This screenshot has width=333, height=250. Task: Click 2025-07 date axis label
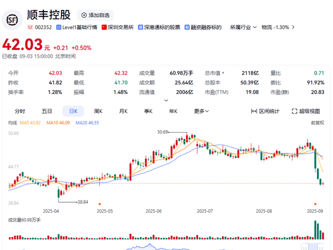(205, 211)
